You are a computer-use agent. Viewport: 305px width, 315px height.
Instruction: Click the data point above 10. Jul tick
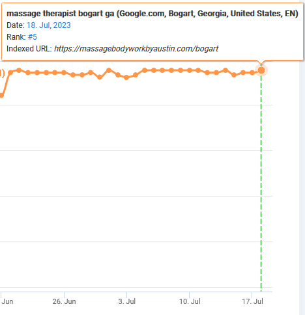coord(190,70)
